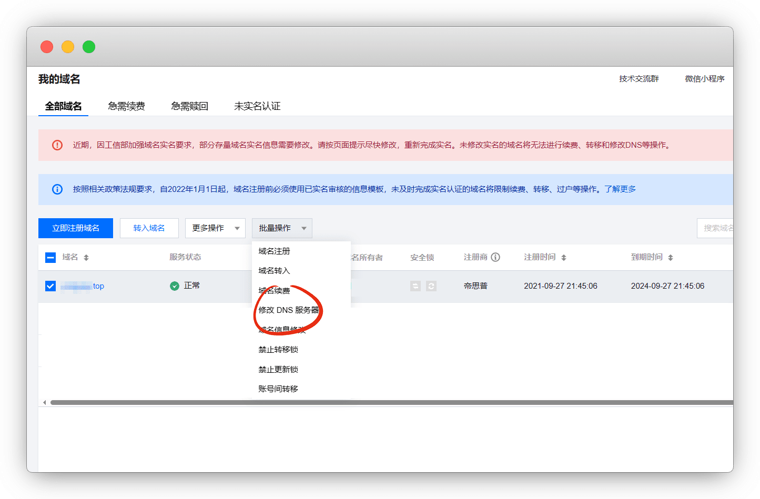Click the first security lock icon
The width and height of the screenshot is (760, 499).
click(x=416, y=286)
